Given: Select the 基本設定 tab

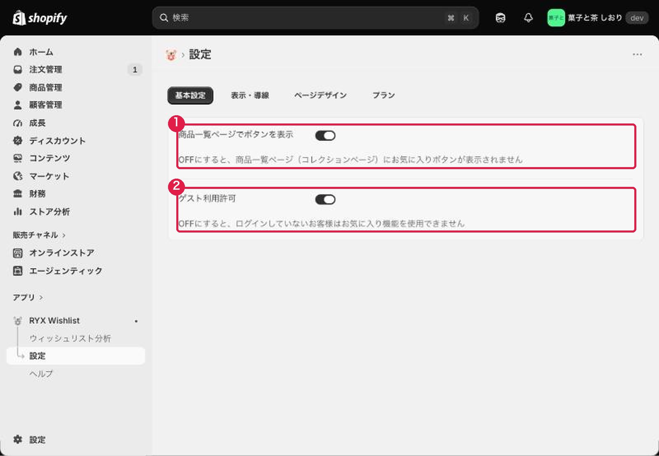Looking at the screenshot, I should tap(190, 95).
